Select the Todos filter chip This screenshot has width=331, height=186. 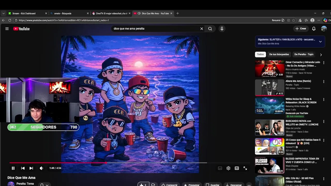click(x=260, y=54)
